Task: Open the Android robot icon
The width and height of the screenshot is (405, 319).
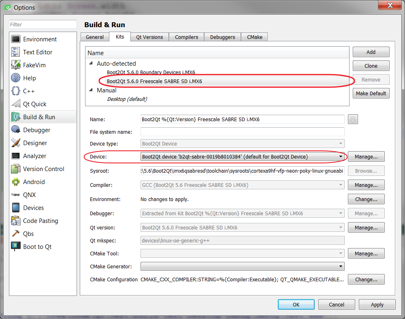Action: click(16, 182)
